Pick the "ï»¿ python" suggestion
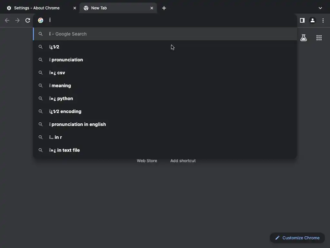 pos(61,98)
